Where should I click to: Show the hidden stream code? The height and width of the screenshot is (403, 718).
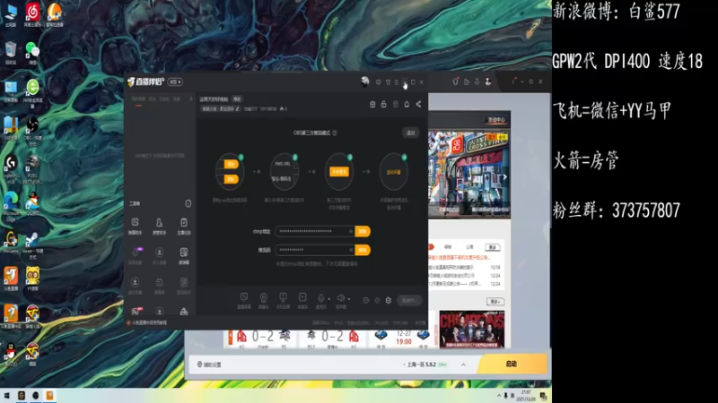pyautogui.click(x=351, y=250)
